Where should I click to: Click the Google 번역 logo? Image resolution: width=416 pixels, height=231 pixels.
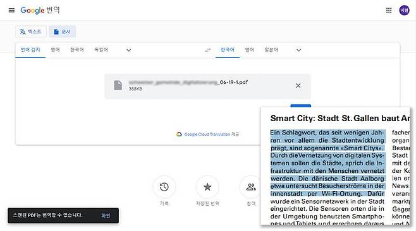pyautogui.click(x=40, y=10)
